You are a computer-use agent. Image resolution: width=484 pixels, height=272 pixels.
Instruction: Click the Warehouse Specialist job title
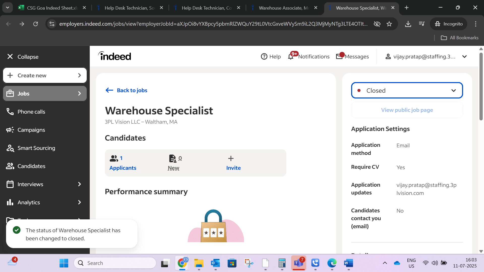coord(159,111)
